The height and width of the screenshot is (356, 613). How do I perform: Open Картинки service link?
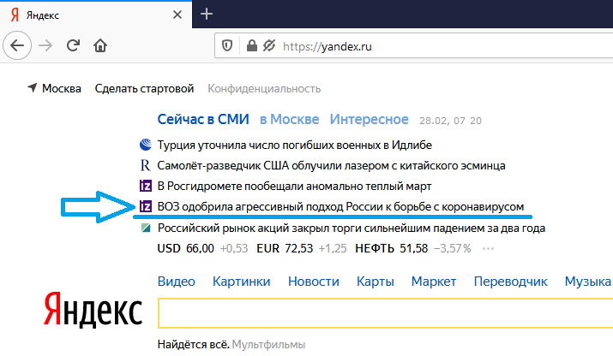coord(241,281)
